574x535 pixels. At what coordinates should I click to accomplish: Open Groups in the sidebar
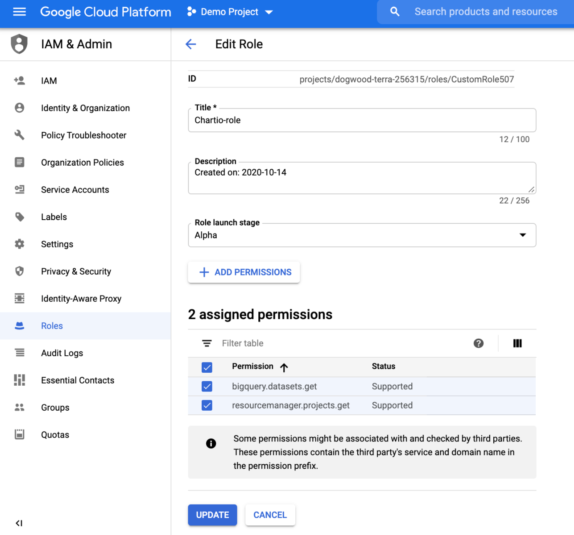[x=85, y=407]
